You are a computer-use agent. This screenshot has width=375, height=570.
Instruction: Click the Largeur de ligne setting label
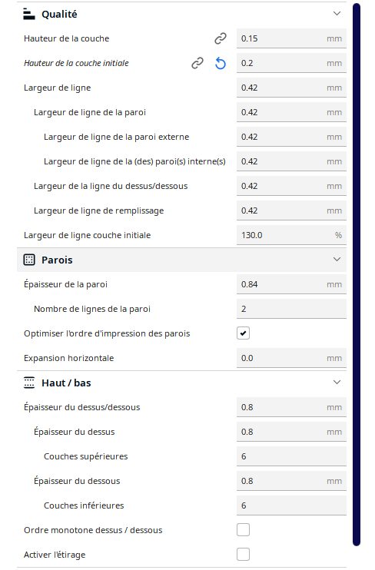click(x=57, y=88)
